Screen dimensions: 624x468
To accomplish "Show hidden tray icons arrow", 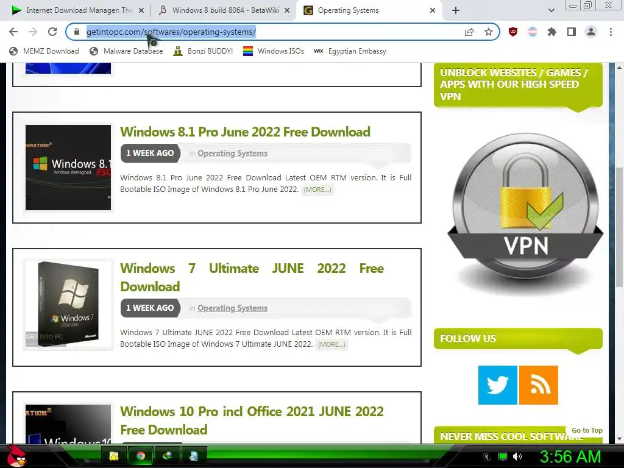I will tap(486, 457).
